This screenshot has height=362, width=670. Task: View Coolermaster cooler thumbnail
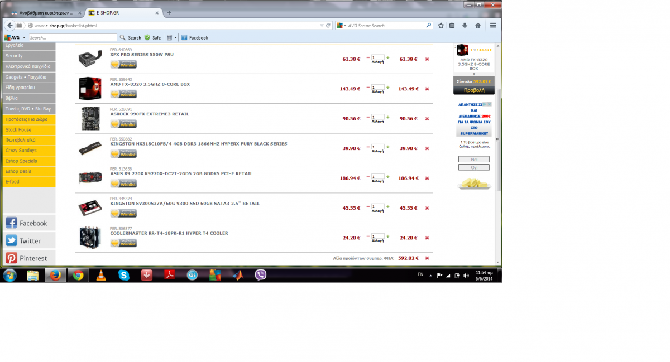90,238
